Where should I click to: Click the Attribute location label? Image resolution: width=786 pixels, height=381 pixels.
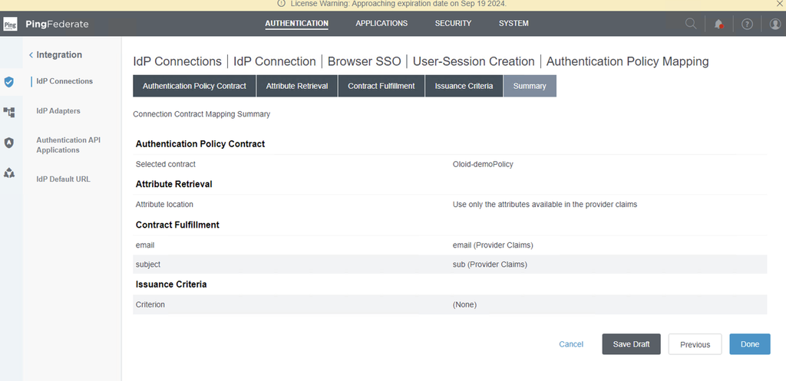coord(164,204)
